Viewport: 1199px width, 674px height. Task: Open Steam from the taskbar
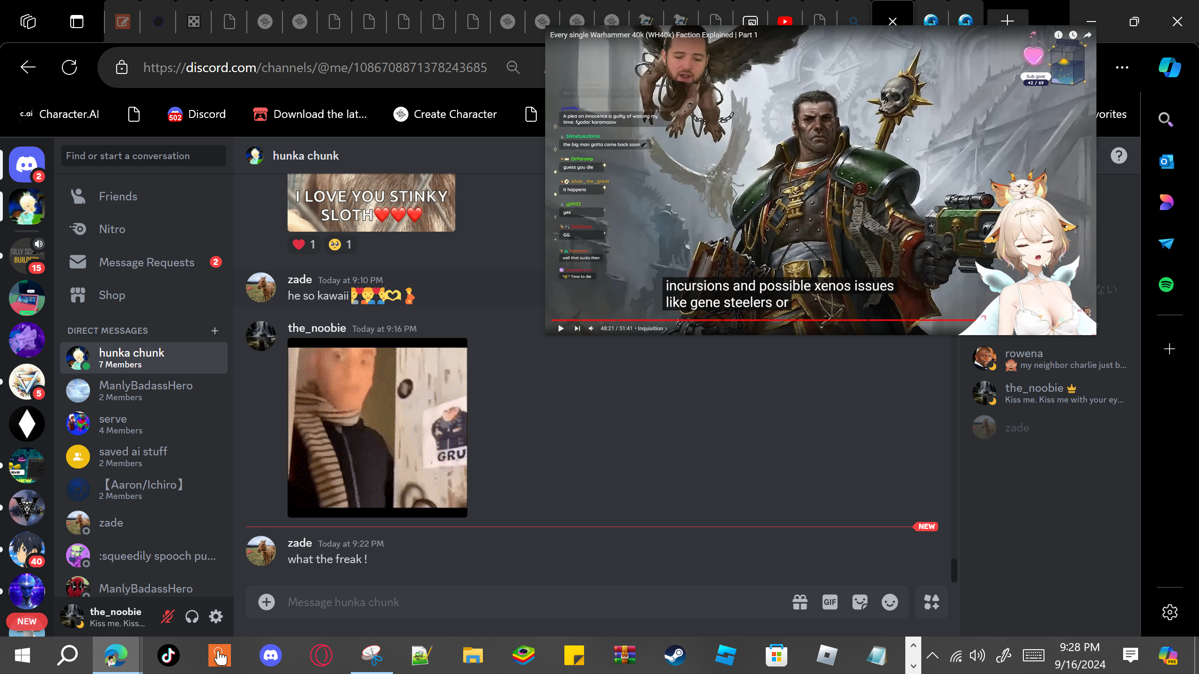(675, 655)
